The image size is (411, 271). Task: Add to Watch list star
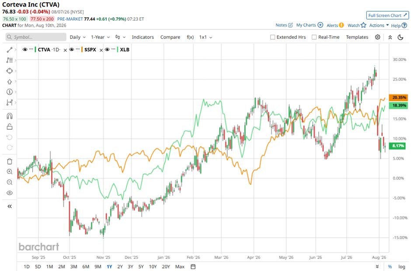point(356,25)
